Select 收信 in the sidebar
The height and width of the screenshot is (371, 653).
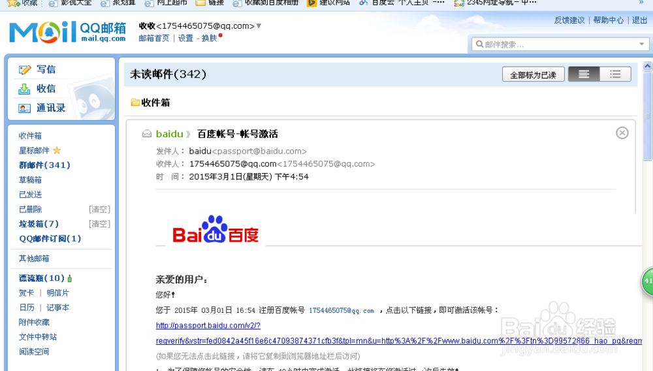click(46, 89)
